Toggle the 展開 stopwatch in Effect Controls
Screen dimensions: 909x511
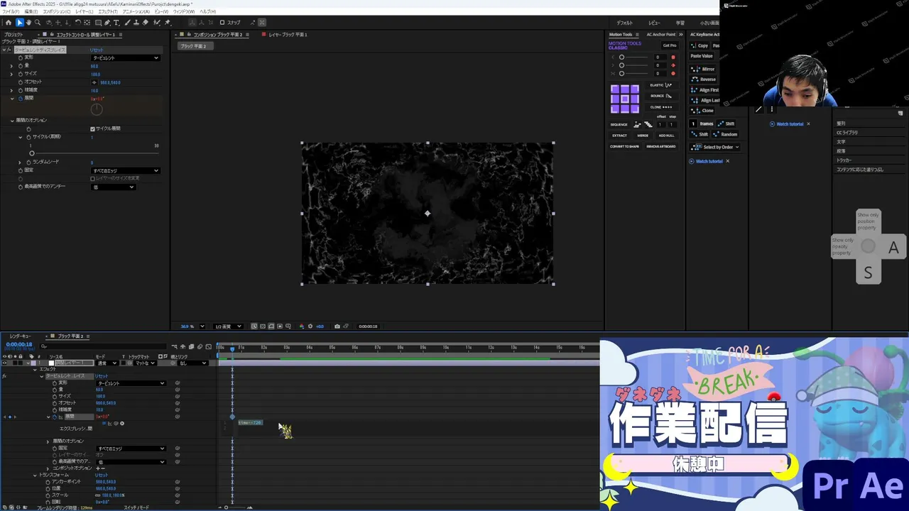21,98
